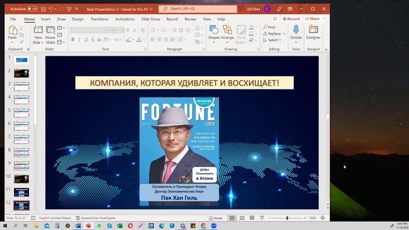
Task: Open the Replace dropdown arrow
Action: point(284,34)
